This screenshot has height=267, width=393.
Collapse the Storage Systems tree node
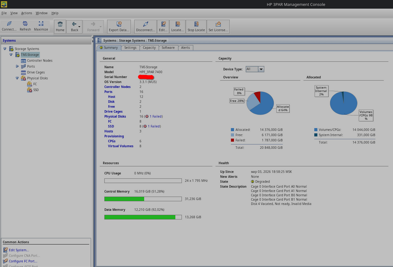point(5,49)
